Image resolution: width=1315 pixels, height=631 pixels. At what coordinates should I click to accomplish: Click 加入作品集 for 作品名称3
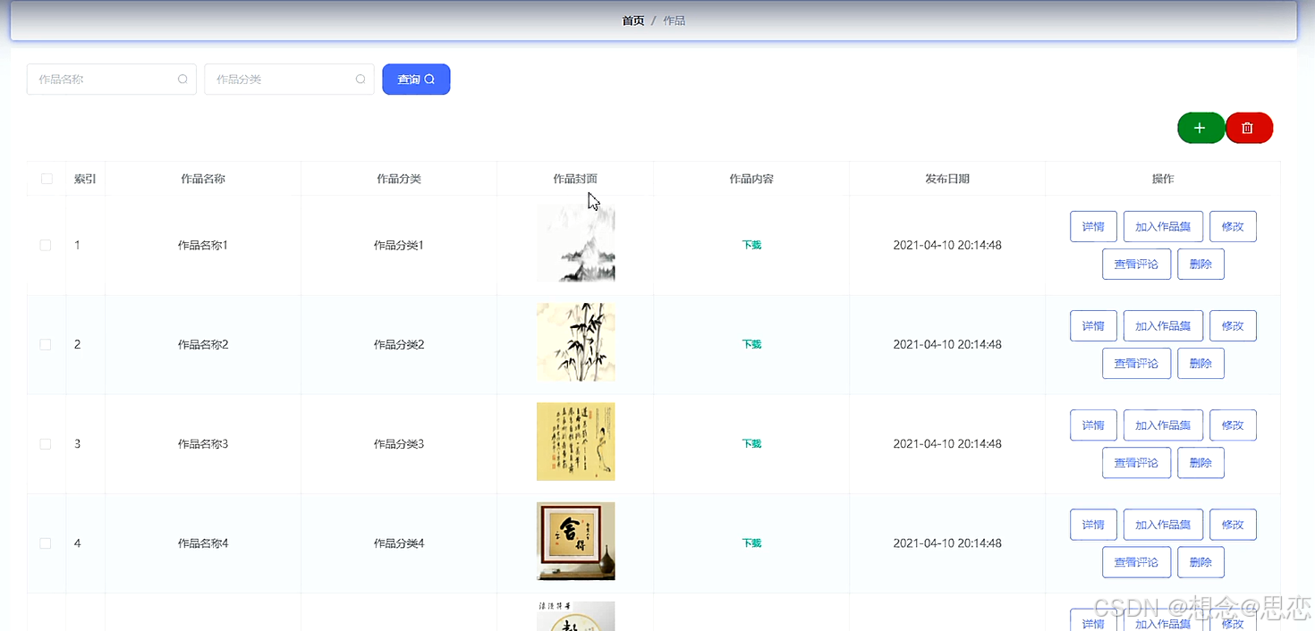click(x=1163, y=425)
